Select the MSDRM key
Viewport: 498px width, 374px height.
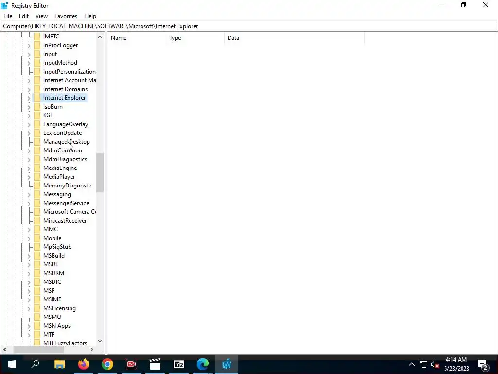53,273
